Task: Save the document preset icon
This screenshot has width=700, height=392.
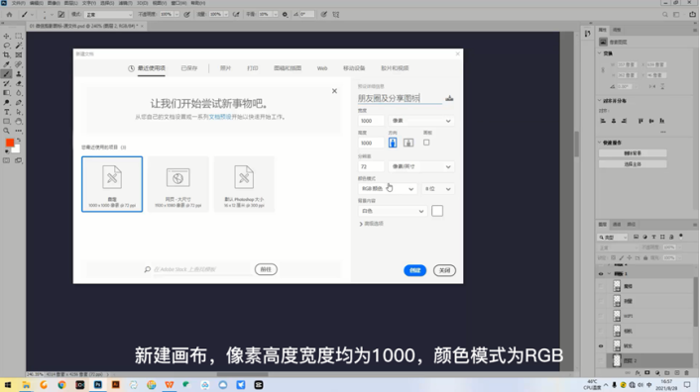Action: pos(449,98)
